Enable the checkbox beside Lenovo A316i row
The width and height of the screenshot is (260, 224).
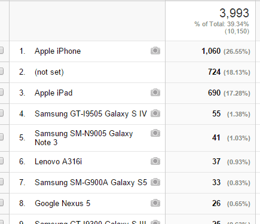coord(1,161)
